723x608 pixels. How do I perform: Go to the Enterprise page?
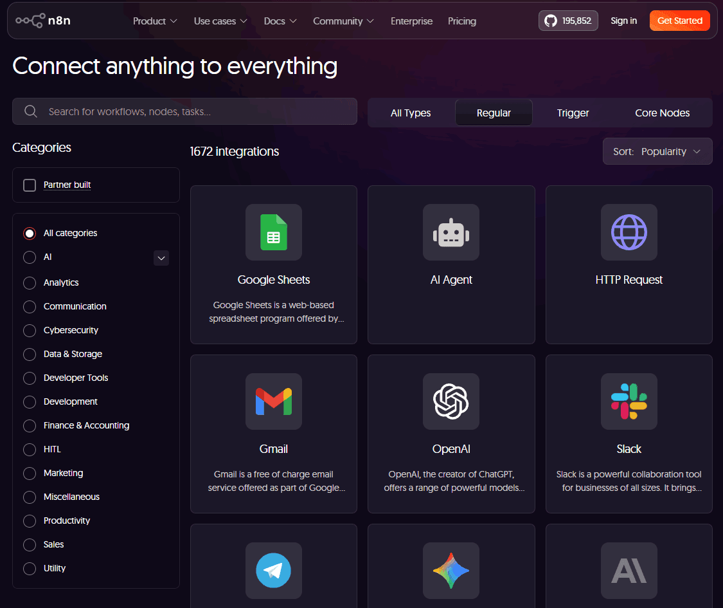[x=411, y=21]
